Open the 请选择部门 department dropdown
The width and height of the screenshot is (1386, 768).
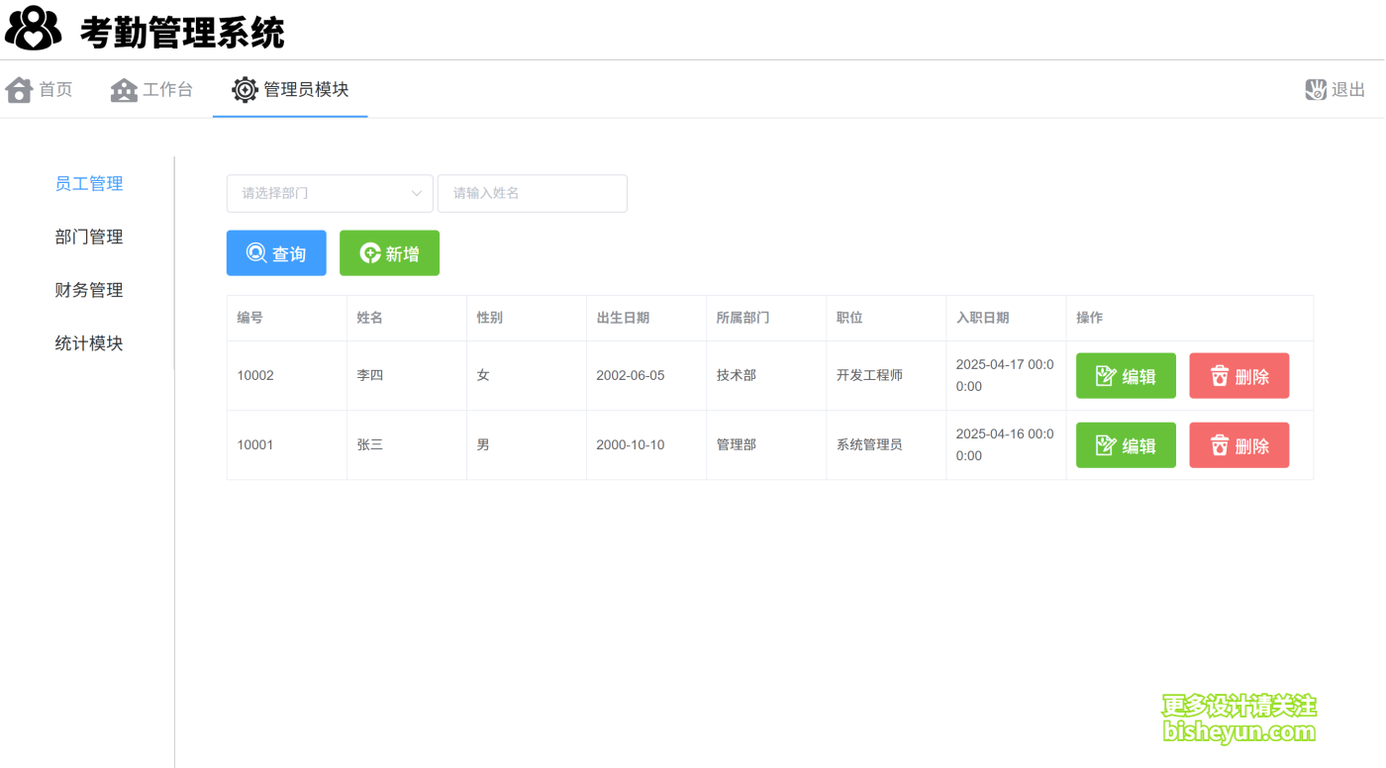(330, 193)
